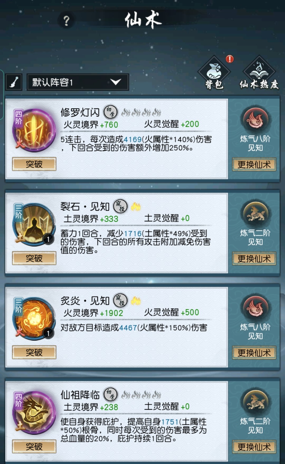Click 突破 button under 裂石·见知
This screenshot has width=285, height=464.
[34, 258]
